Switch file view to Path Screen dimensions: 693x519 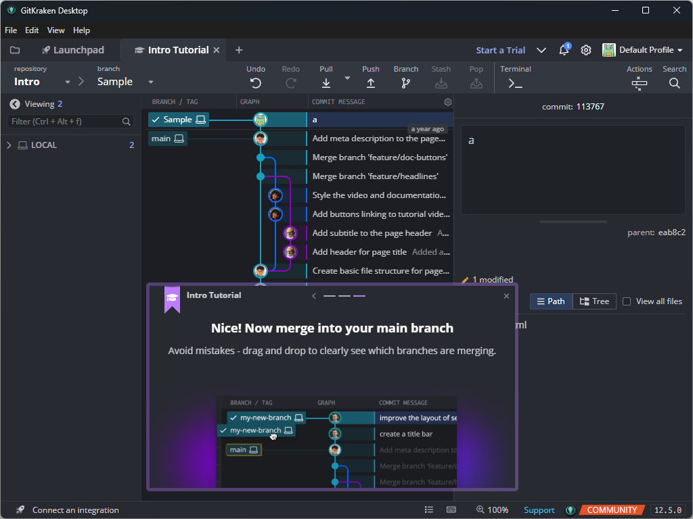coord(551,301)
